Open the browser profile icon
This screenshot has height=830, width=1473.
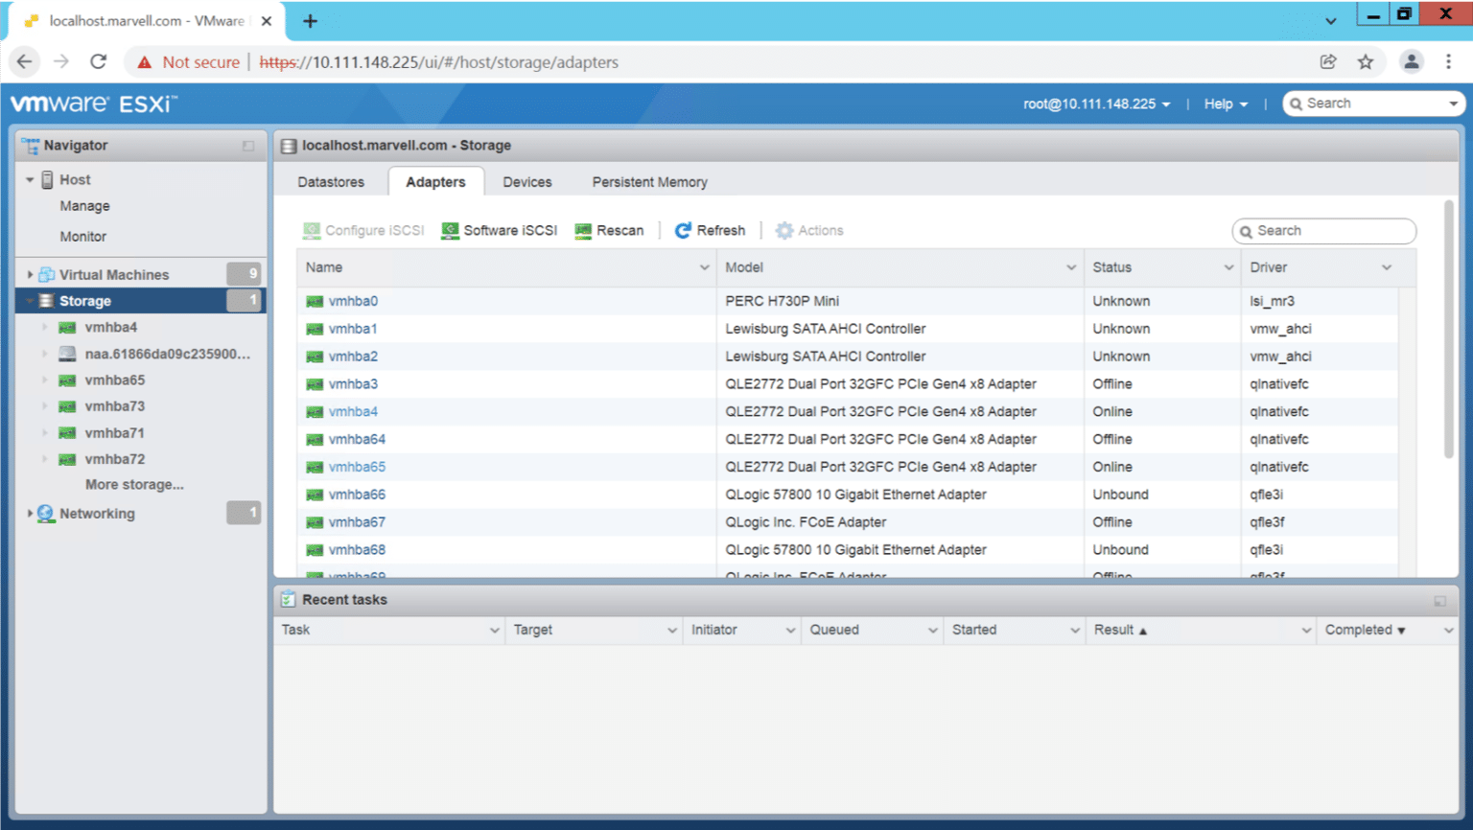pyautogui.click(x=1412, y=61)
